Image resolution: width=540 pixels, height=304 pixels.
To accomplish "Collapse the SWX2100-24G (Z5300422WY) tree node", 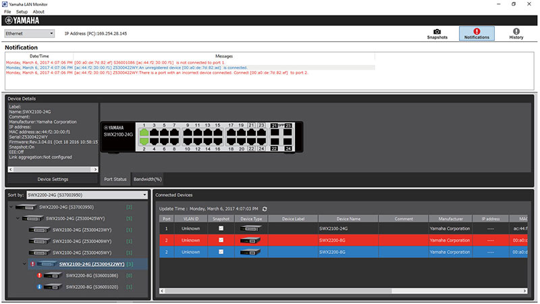I will [24, 264].
